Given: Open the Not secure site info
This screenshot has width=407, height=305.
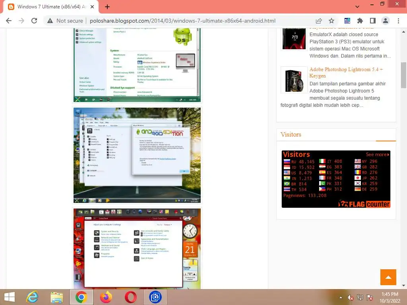Looking at the screenshot, I should pos(65,21).
